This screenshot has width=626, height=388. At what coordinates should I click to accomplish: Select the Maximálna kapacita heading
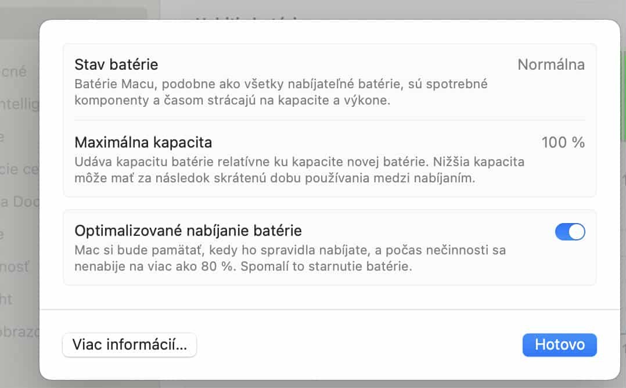[x=143, y=142]
